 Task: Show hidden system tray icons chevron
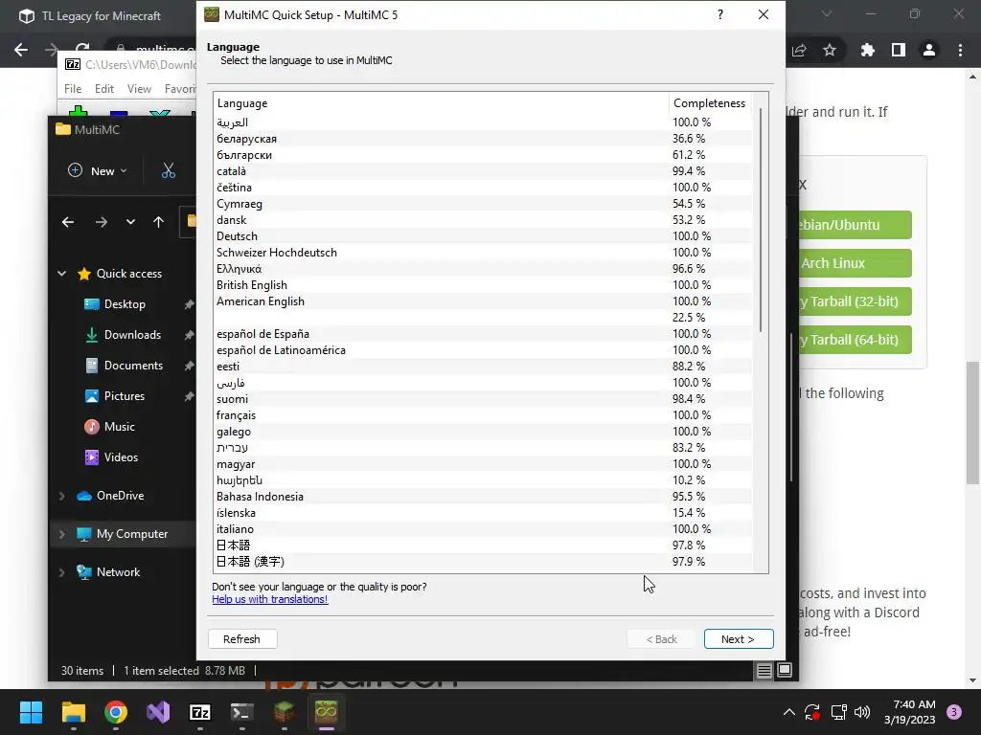(789, 712)
